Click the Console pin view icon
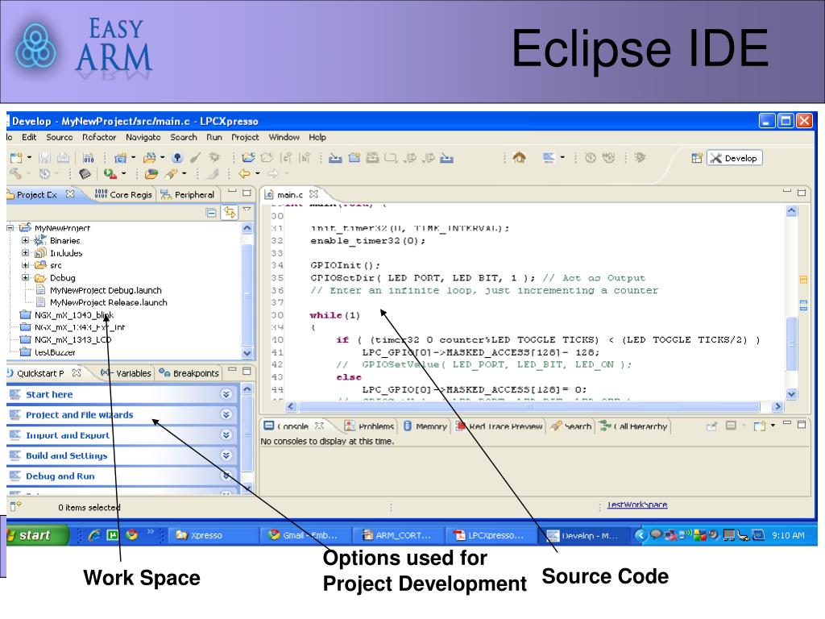825x619 pixels. (711, 426)
